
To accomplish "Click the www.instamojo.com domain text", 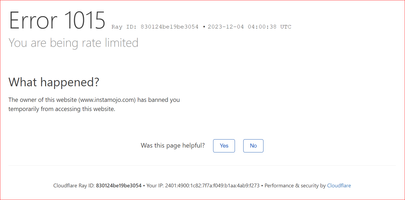I will click(108, 100).
